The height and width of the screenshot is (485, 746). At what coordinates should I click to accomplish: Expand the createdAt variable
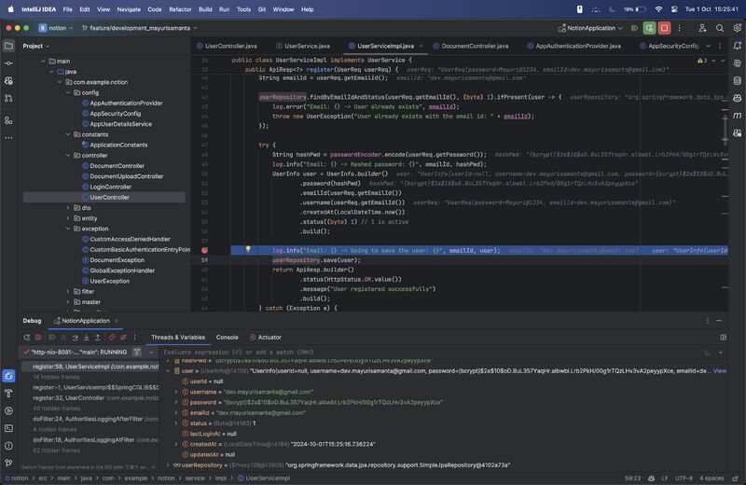click(176, 444)
